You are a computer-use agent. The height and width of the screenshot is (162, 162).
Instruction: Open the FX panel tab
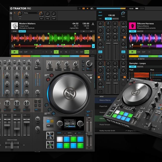pos(11,13)
